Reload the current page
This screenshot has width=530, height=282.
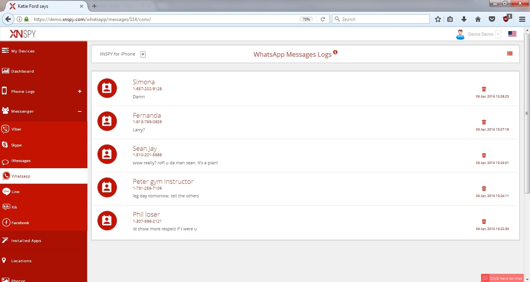(x=323, y=19)
